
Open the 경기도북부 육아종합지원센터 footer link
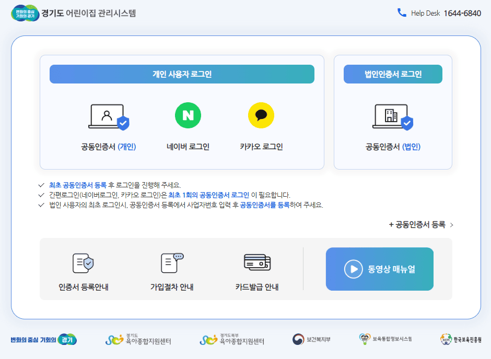click(231, 339)
